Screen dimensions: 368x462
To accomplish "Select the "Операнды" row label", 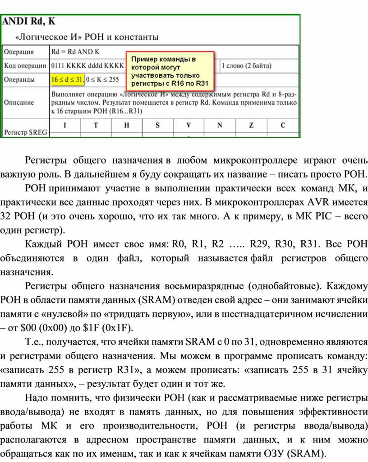I will point(19,80).
